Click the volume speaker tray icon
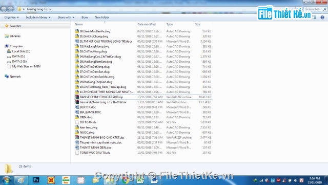328x185 pixels. (296, 180)
